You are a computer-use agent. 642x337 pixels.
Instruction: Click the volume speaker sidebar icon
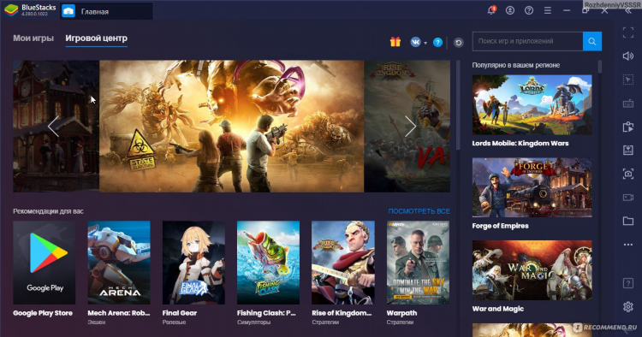point(628,56)
